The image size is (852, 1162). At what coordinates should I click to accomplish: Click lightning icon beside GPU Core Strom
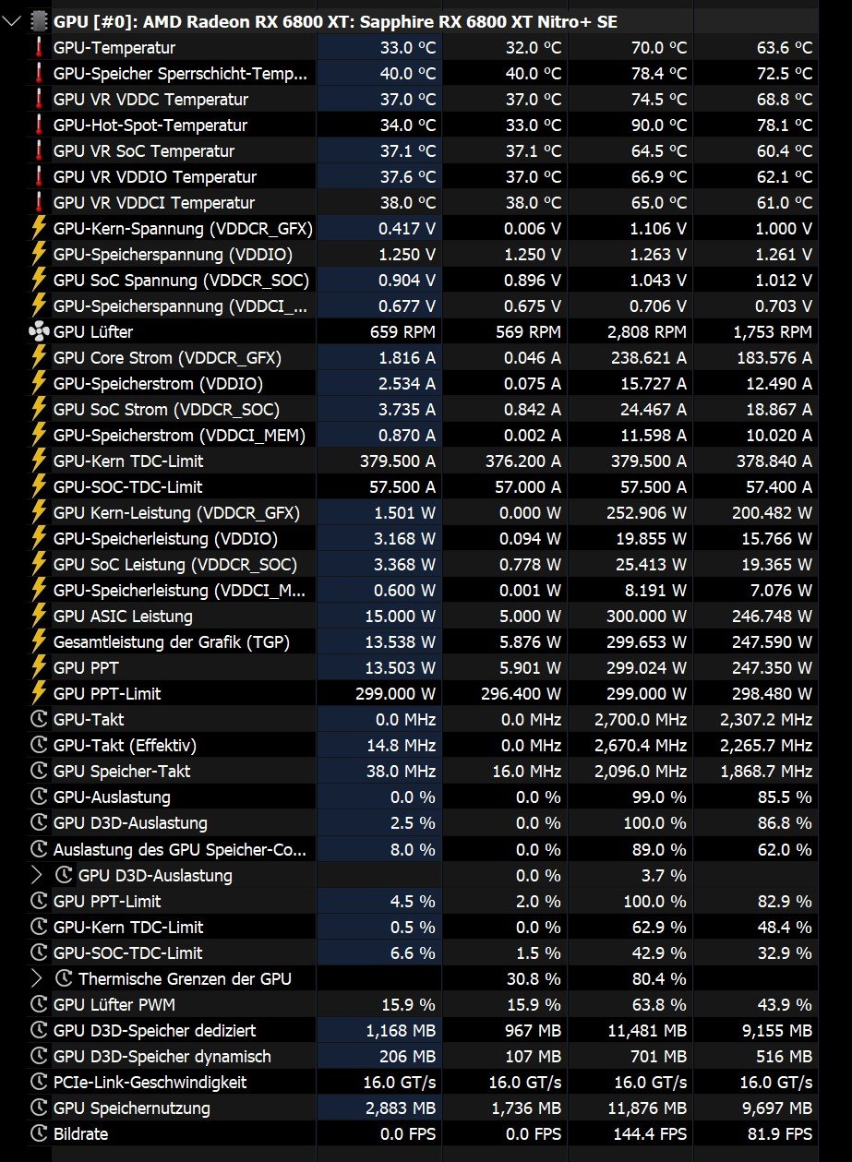39,357
